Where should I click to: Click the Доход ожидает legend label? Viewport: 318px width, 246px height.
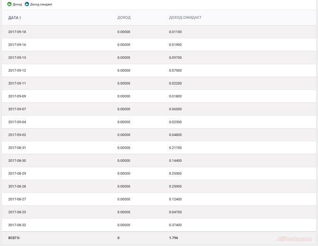pyautogui.click(x=41, y=4)
